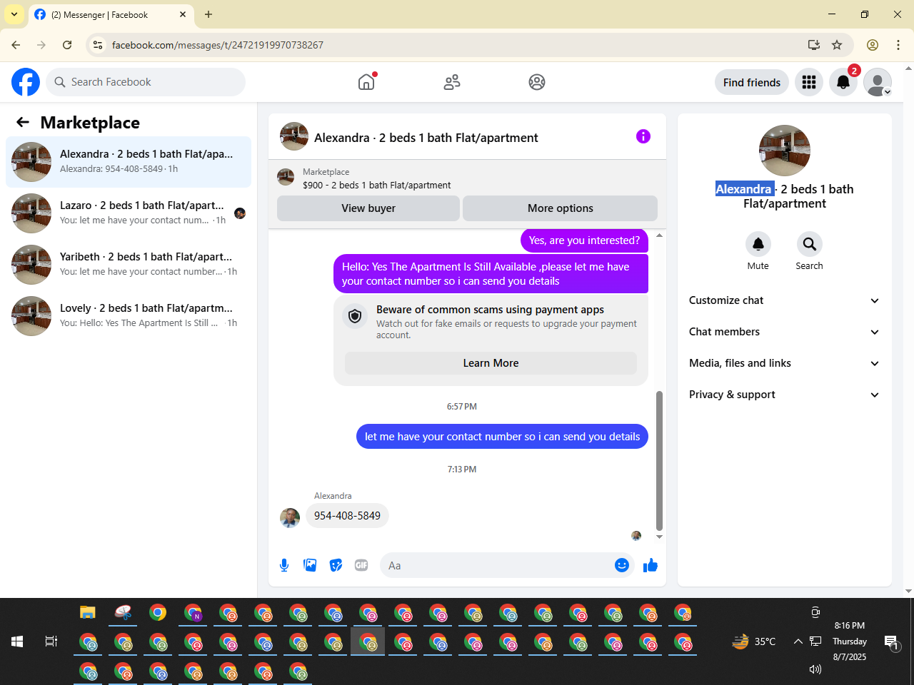Open Chrome's three-dot menu
Viewport: 914px width, 685px height.
point(898,45)
